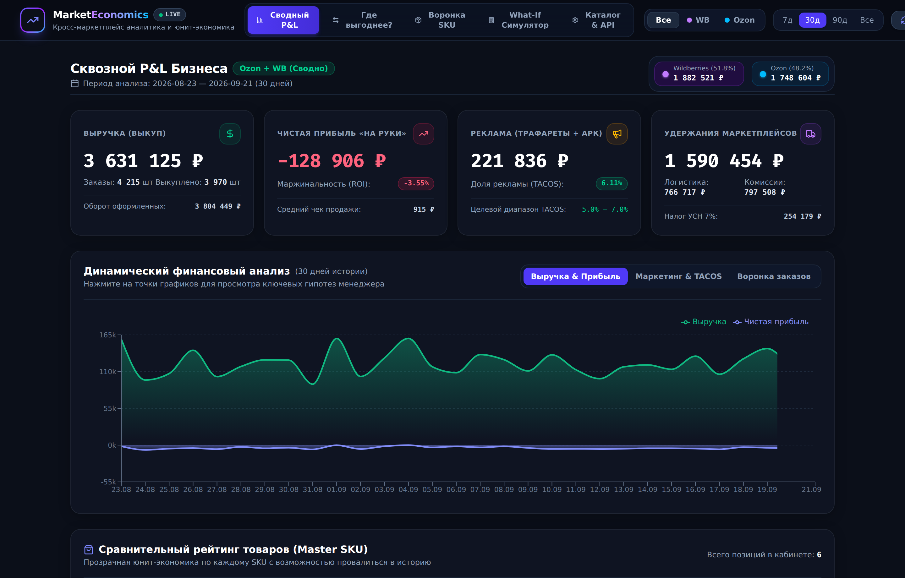This screenshot has width=905, height=578.
Task: Open the Каталог & API tab
Action: (596, 20)
